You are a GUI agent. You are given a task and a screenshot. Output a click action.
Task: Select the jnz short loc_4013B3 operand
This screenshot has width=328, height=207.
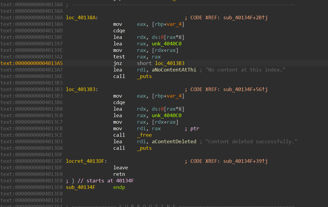[170, 63]
